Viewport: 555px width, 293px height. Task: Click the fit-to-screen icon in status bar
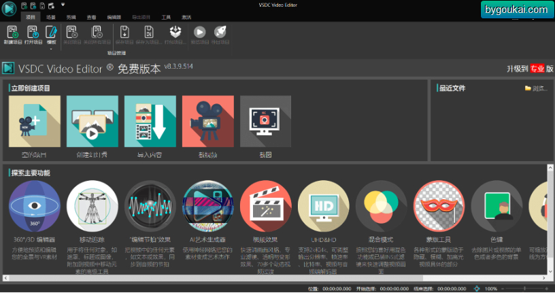[477, 288]
